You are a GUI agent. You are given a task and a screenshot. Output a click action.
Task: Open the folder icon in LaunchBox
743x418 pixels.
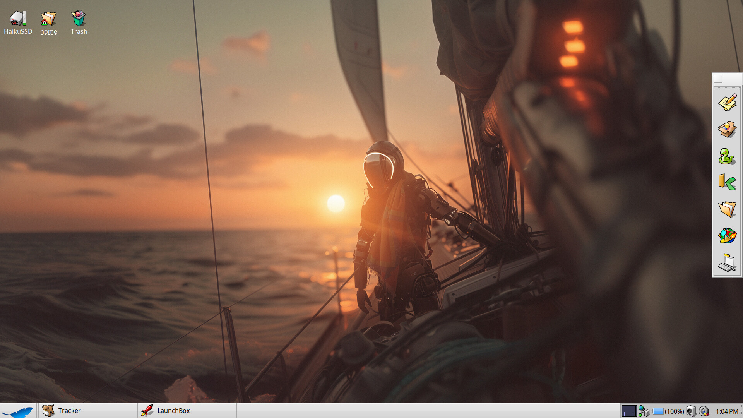[x=727, y=209]
